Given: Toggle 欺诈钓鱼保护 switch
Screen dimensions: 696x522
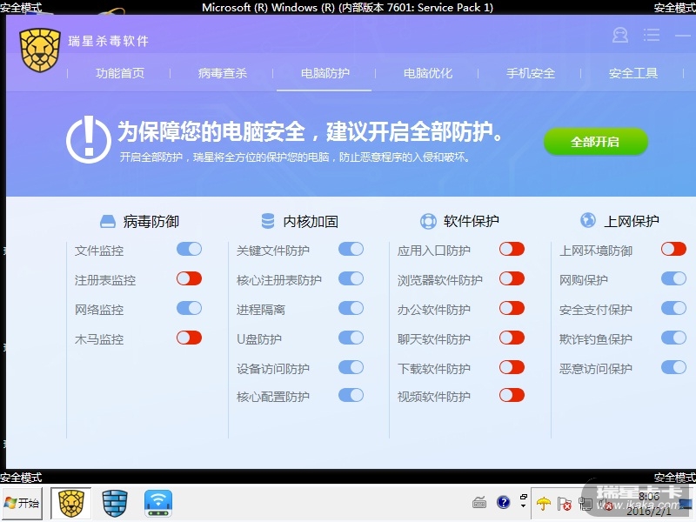Looking at the screenshot, I should [673, 338].
